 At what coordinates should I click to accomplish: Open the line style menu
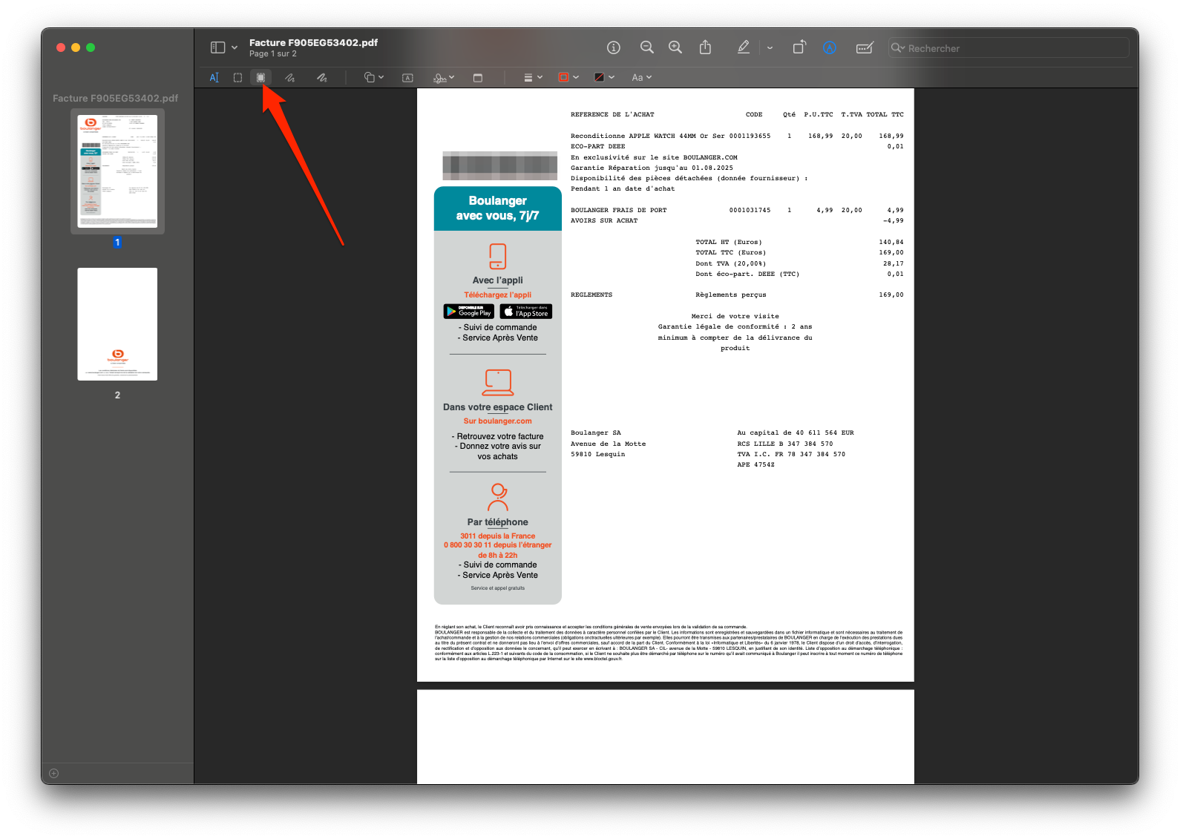pos(528,77)
